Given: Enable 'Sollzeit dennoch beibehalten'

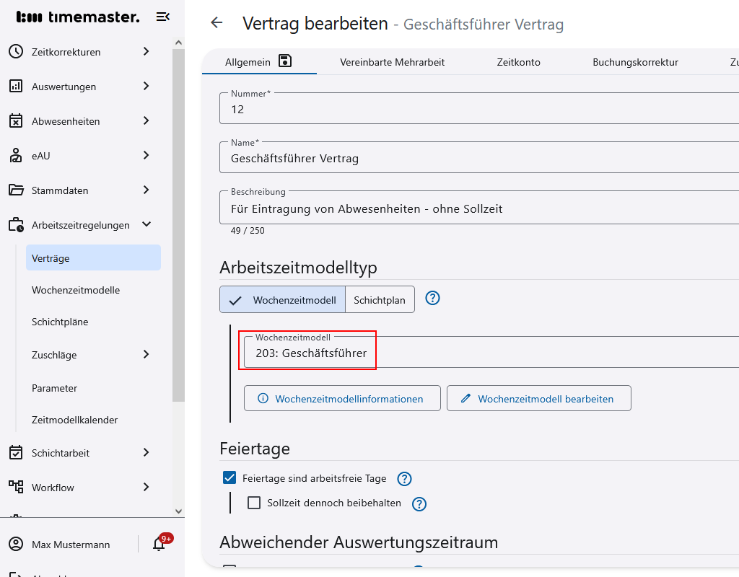Looking at the screenshot, I should click(253, 503).
